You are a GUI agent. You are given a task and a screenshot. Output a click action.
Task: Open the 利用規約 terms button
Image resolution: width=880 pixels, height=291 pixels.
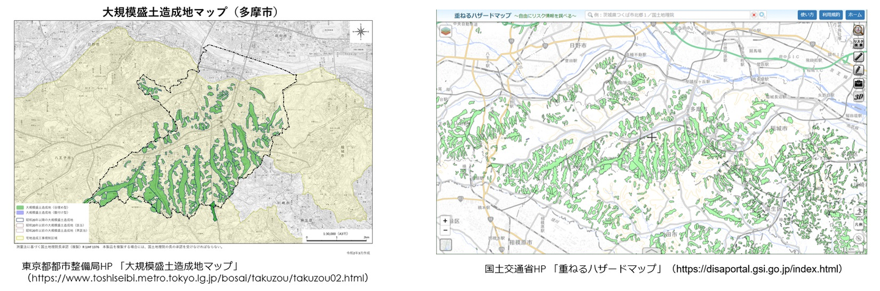tap(831, 15)
